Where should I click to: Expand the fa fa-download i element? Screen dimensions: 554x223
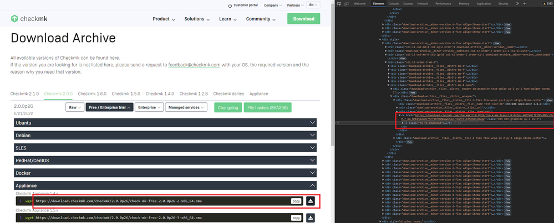[x=403, y=123]
